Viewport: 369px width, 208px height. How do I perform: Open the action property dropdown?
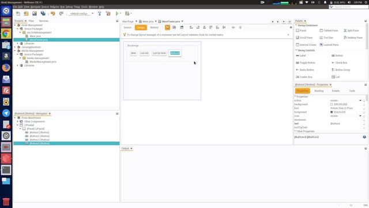pos(360,101)
